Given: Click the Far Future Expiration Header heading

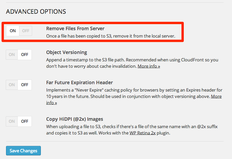Looking at the screenshot, I should pyautogui.click(x=79, y=83).
